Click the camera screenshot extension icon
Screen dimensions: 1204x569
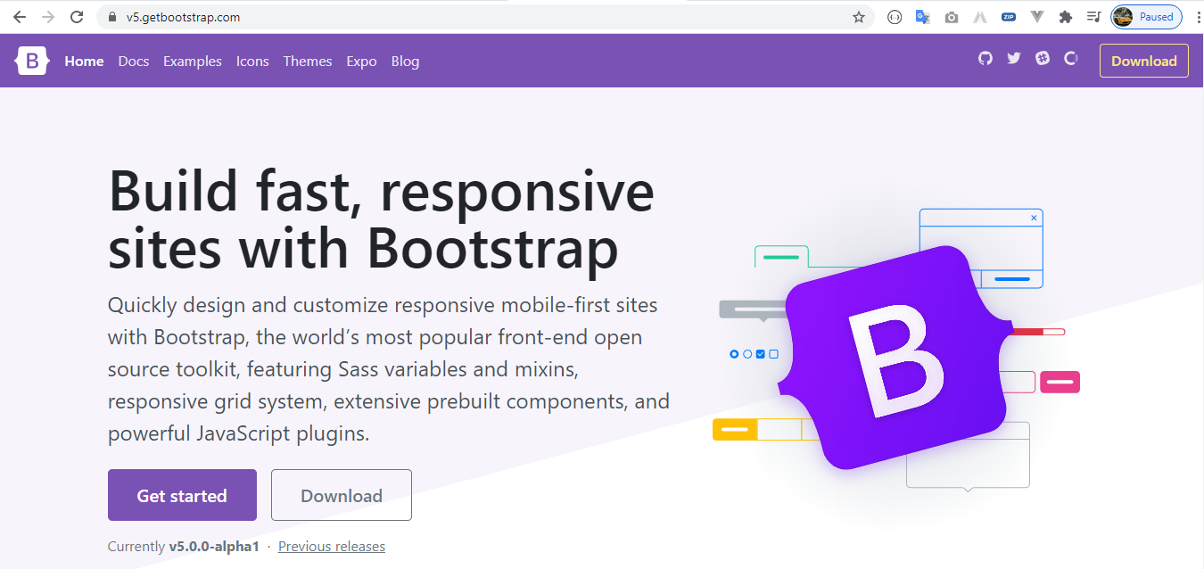pyautogui.click(x=951, y=17)
